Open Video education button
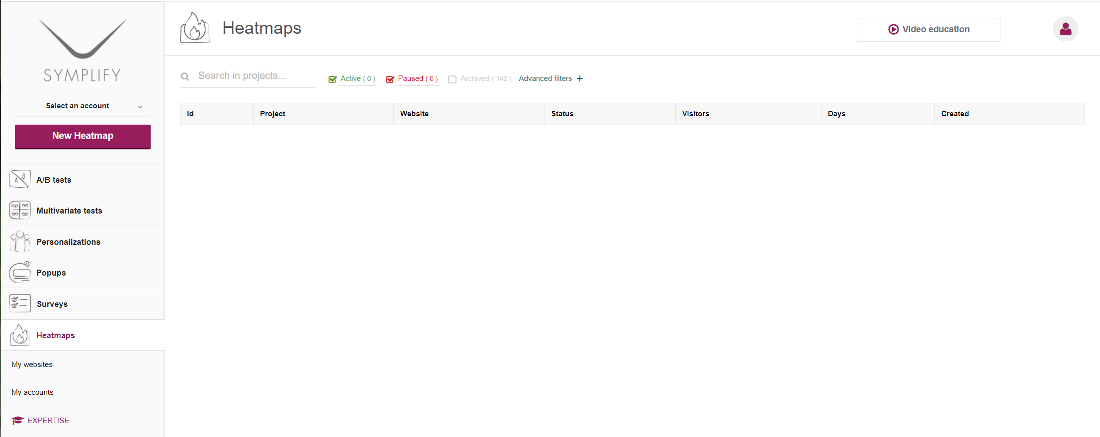The width and height of the screenshot is (1100, 437). click(929, 30)
